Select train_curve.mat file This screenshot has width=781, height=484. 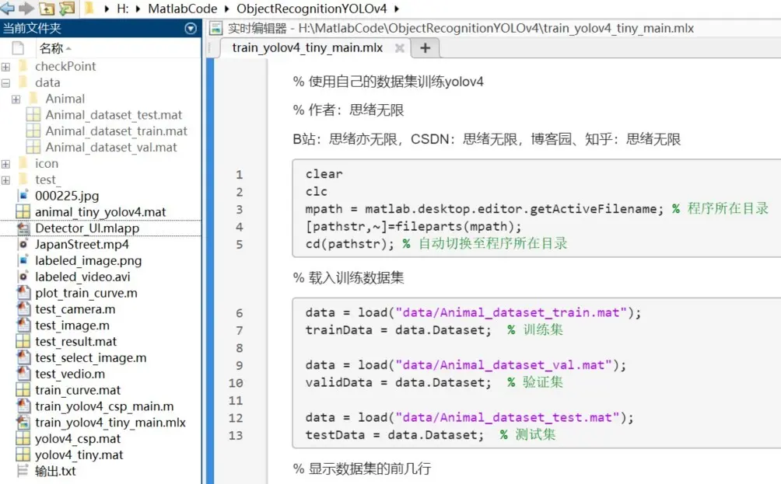[77, 390]
